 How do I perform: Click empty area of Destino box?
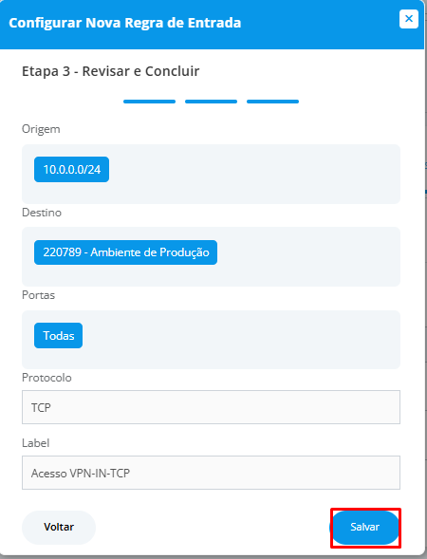coord(306,256)
